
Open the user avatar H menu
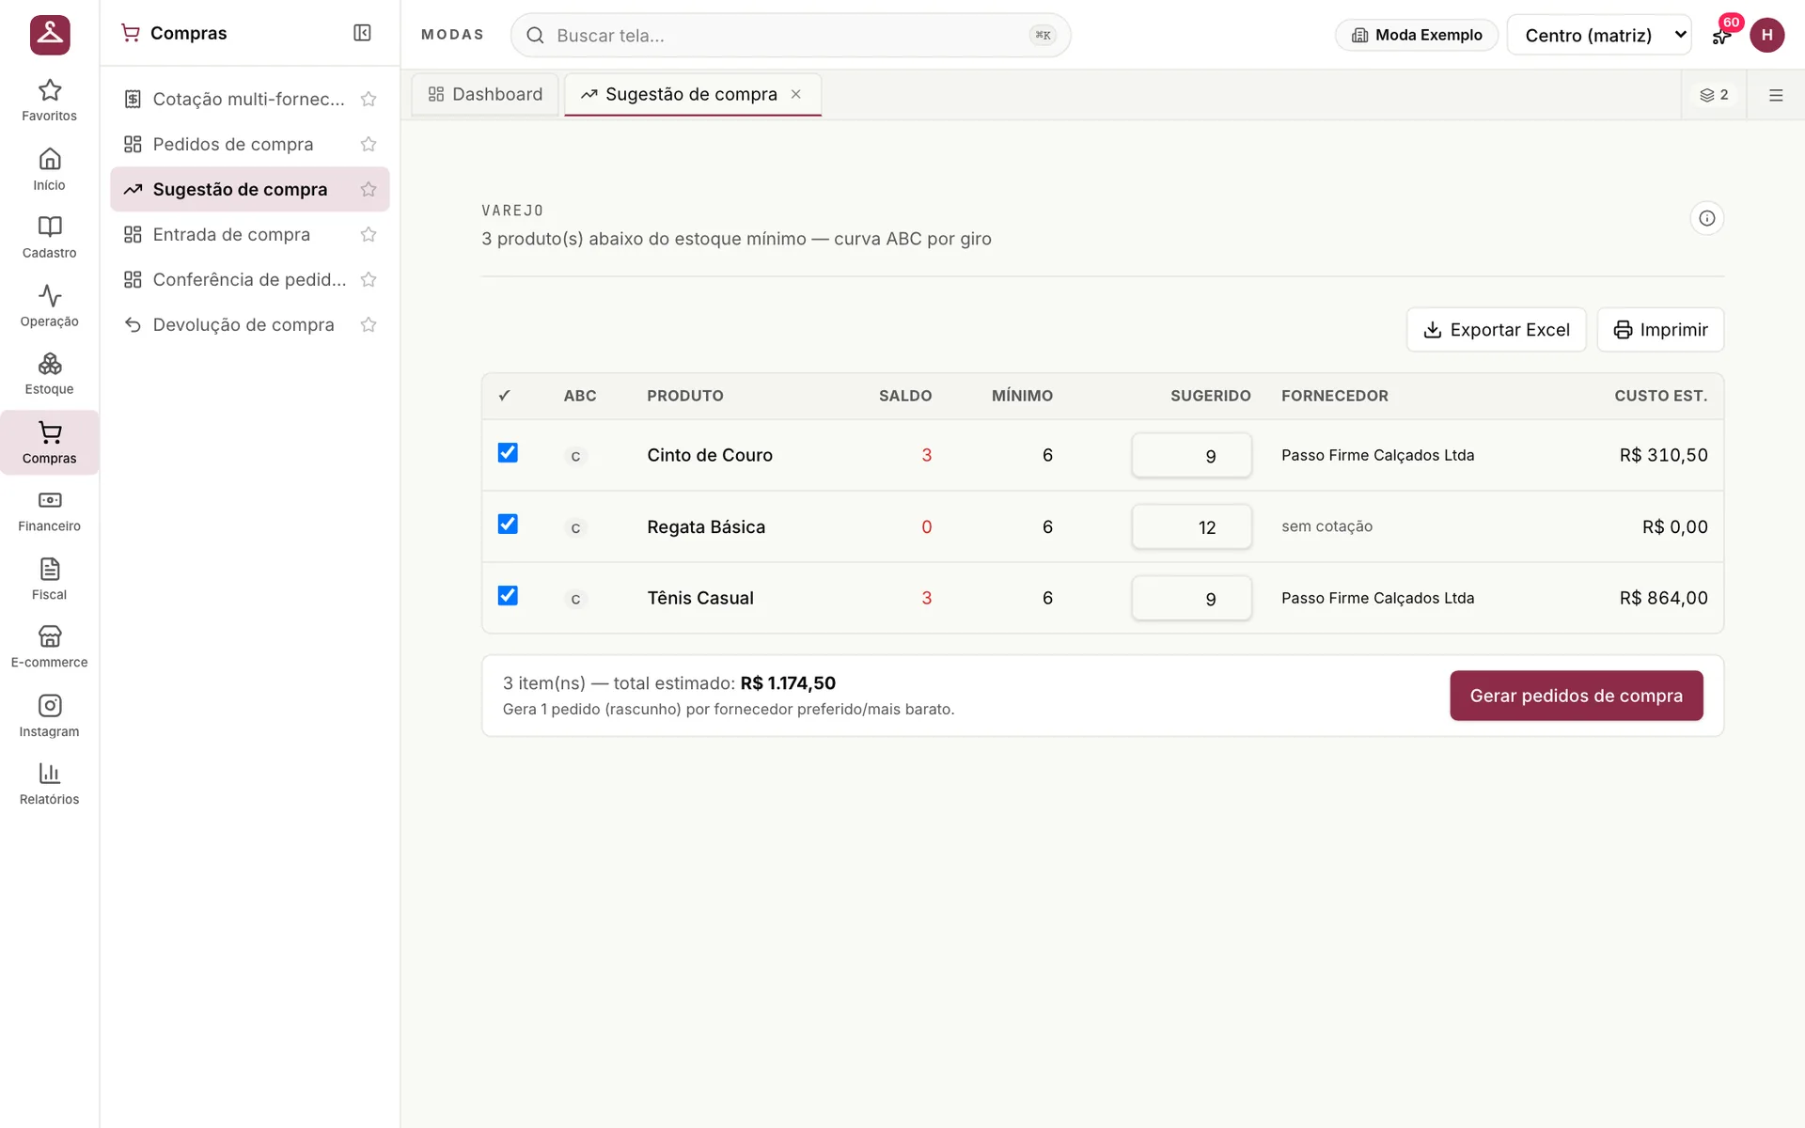[1766, 35]
